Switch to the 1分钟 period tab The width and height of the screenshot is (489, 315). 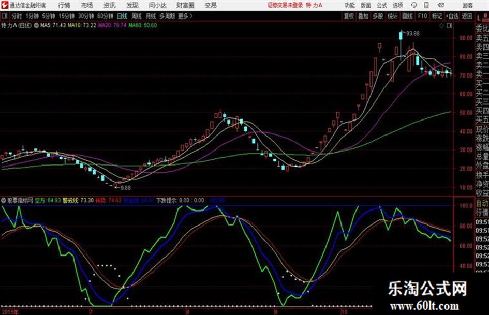coord(32,16)
